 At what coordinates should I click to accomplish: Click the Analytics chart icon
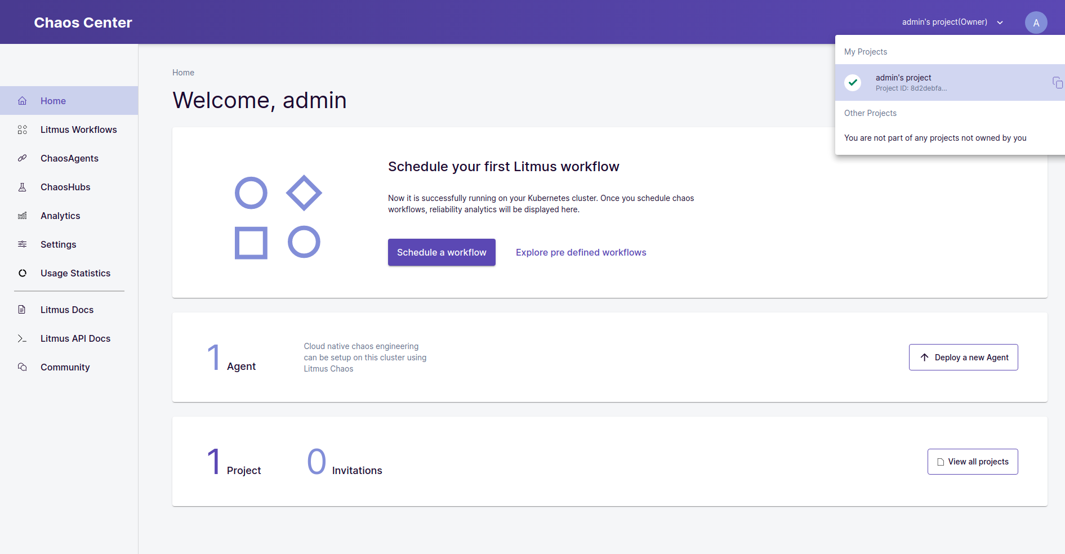(23, 216)
